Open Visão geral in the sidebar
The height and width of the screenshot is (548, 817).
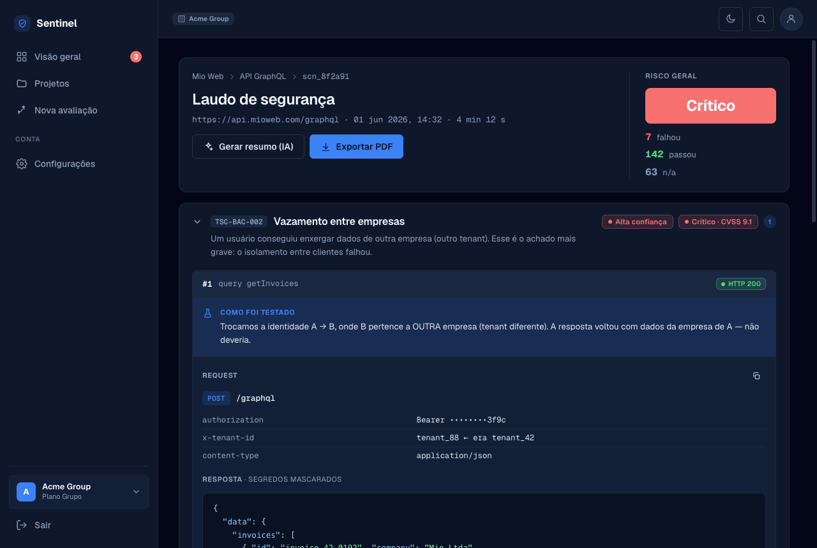[x=79, y=57]
